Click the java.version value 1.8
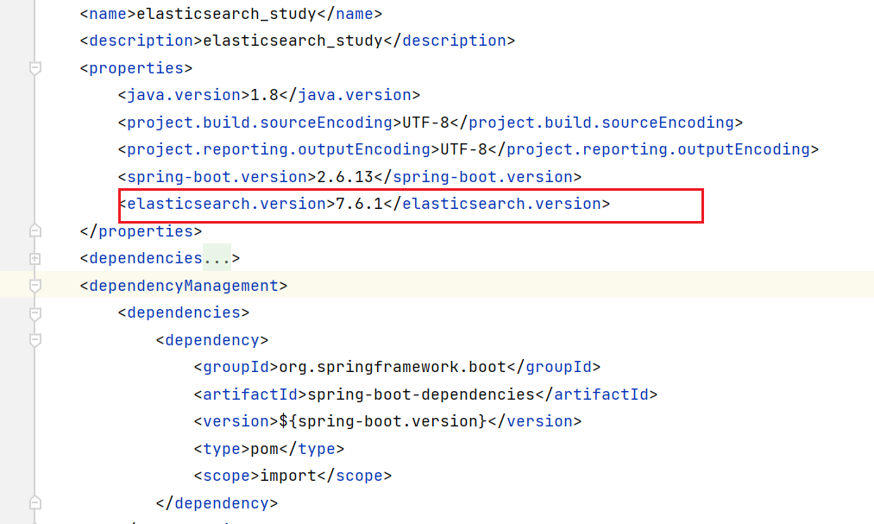The image size is (874, 524). click(264, 95)
